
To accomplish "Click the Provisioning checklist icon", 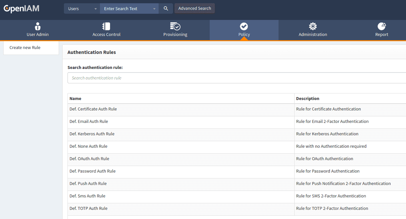I will pyautogui.click(x=175, y=26).
